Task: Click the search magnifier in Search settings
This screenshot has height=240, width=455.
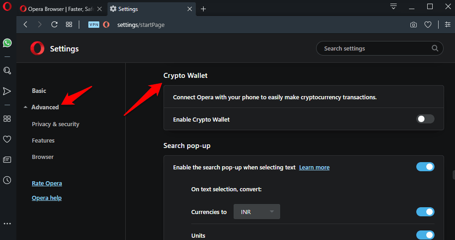Action: [435, 48]
